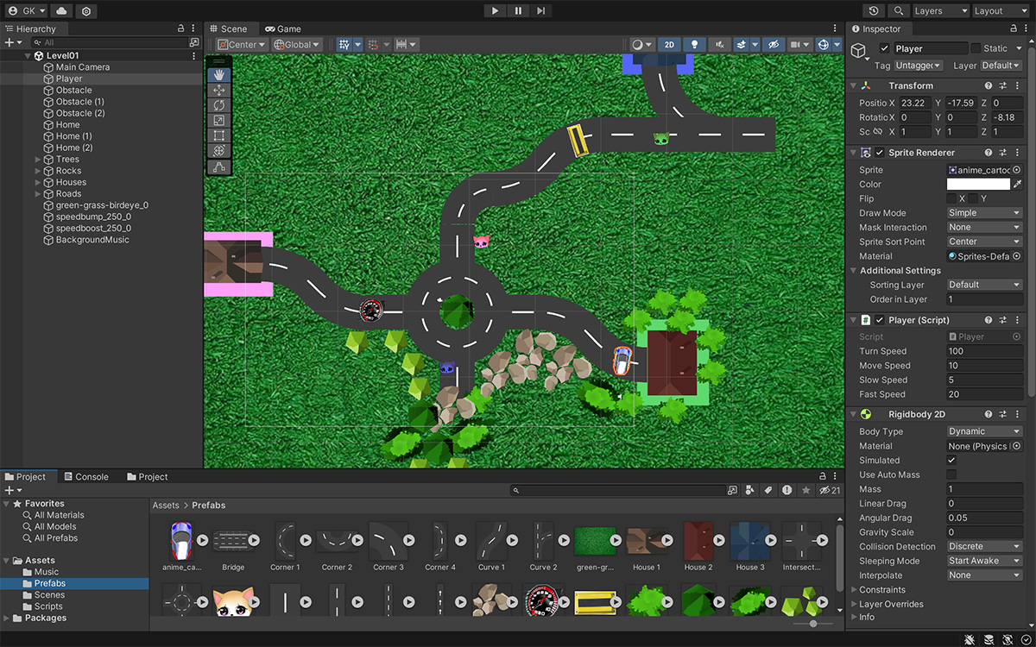
Task: Toggle Scene audio speaker icon
Action: [719, 45]
